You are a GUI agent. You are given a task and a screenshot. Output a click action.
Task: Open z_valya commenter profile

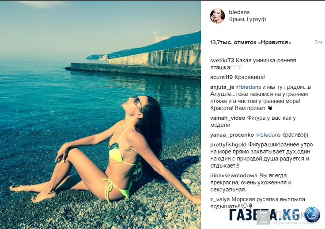(x=220, y=199)
